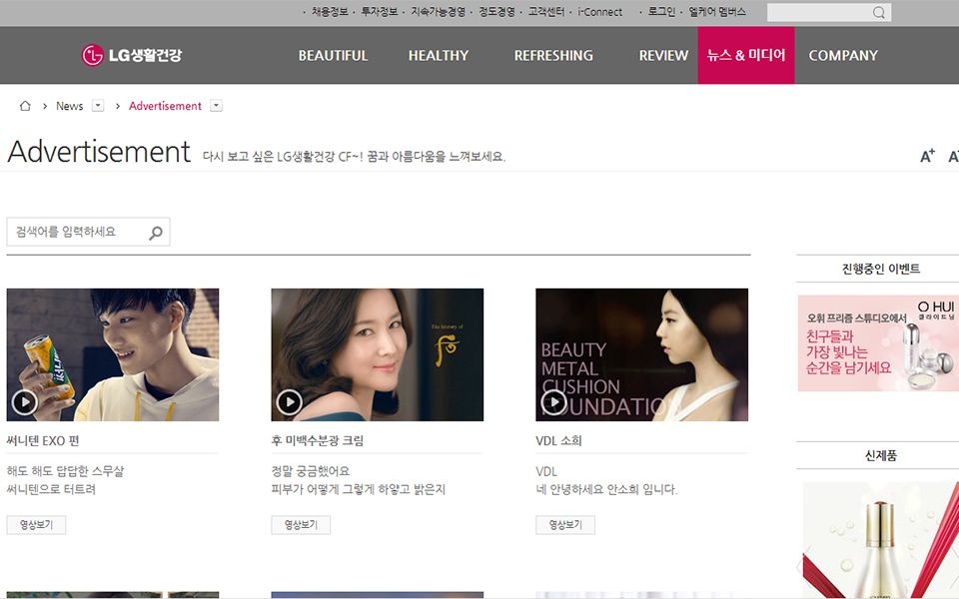
Task: Open the BEAUTIFUL menu
Action: [x=333, y=56]
